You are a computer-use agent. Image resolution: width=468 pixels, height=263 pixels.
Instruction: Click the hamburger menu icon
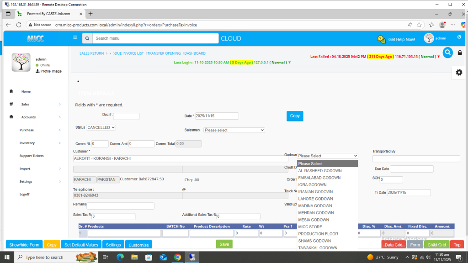[75, 38]
